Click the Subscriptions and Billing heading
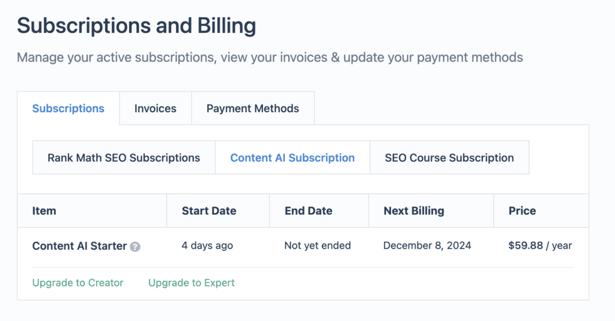The image size is (615, 321). coord(136,26)
